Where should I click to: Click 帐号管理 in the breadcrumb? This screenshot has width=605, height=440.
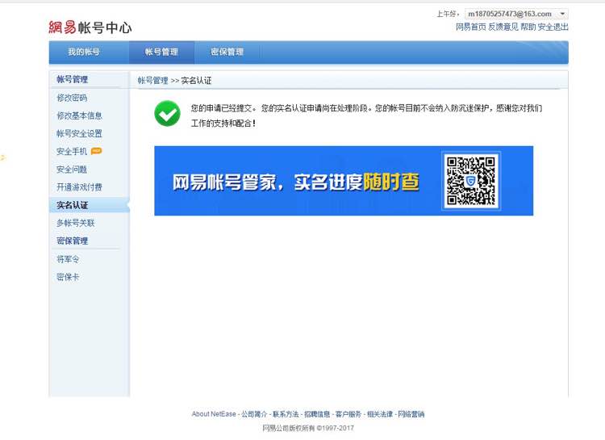pyautogui.click(x=152, y=81)
